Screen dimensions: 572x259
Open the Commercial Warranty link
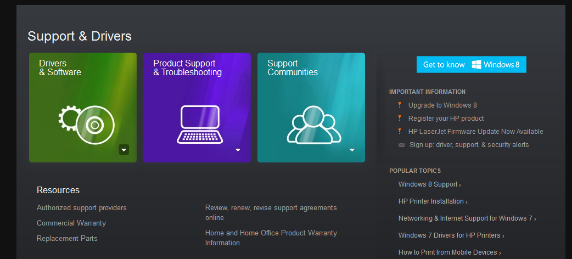click(x=71, y=223)
